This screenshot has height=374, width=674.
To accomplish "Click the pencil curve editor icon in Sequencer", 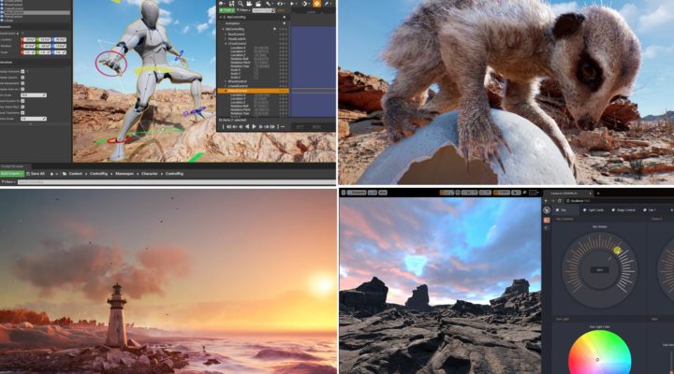I will tap(328, 4).
